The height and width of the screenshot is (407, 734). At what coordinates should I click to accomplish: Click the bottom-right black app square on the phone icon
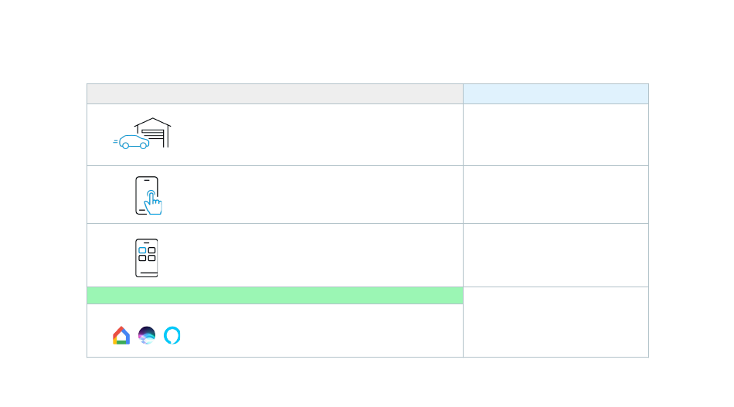151,258
